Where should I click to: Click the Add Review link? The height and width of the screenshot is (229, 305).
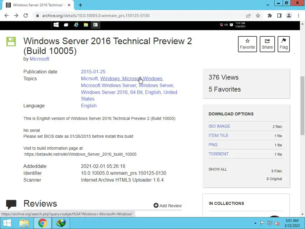click(x=168, y=206)
